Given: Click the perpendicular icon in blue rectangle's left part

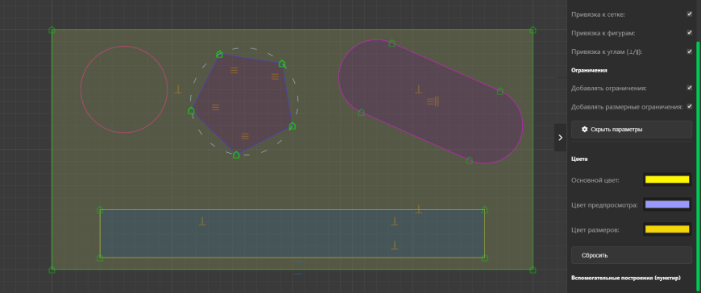Looking at the screenshot, I should coord(202,221).
